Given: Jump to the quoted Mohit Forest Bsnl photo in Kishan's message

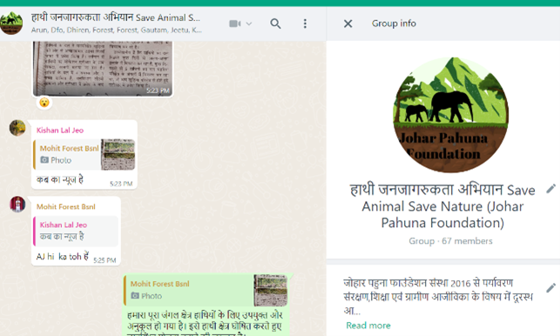Looking at the screenshot, I should click(84, 155).
